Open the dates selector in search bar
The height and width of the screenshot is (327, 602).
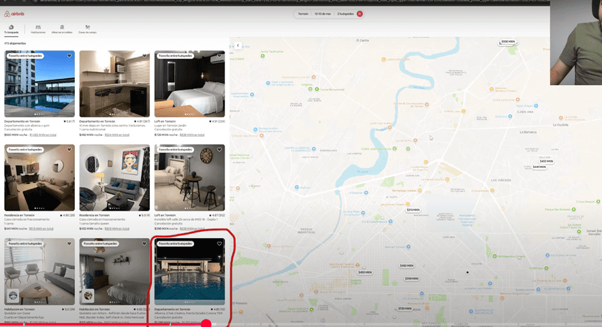322,14
